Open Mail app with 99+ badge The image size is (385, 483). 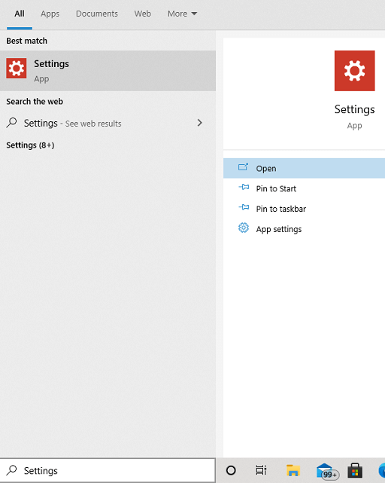(x=326, y=471)
